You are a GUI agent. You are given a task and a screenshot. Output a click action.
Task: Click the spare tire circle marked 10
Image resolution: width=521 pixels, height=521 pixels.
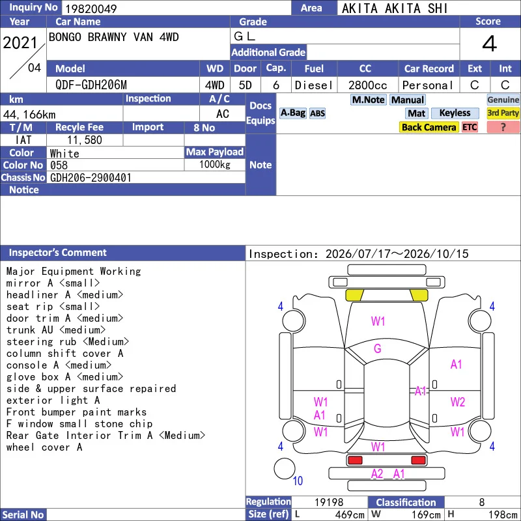point(285,468)
